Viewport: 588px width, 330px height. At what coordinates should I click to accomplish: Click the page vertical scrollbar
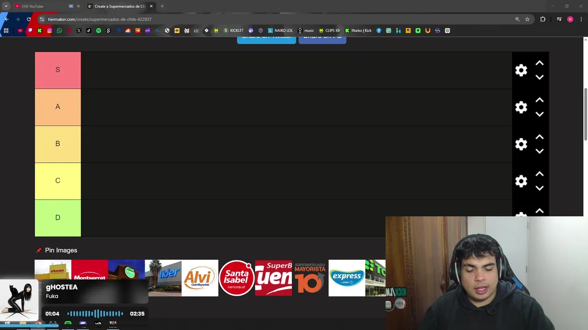(x=585, y=114)
